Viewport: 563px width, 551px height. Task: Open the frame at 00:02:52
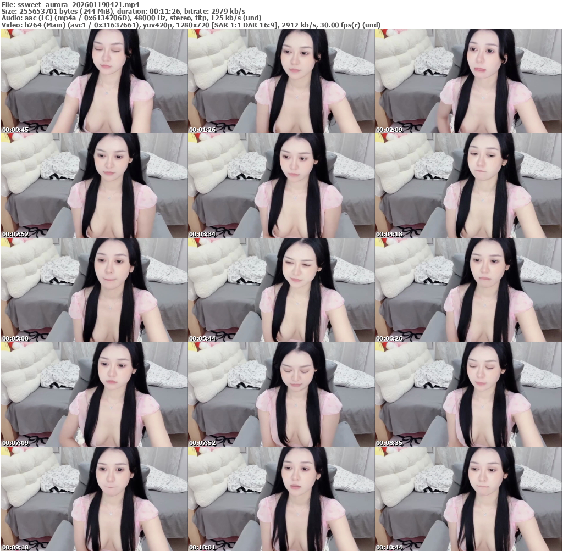(x=94, y=186)
